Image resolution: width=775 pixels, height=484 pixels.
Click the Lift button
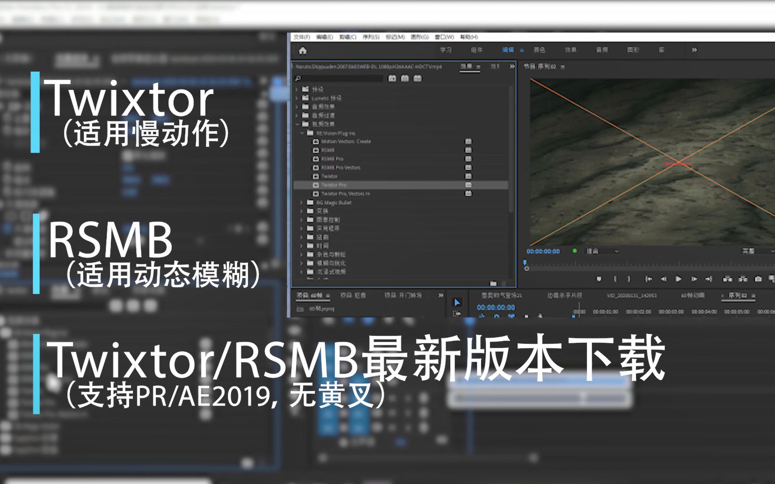(728, 279)
